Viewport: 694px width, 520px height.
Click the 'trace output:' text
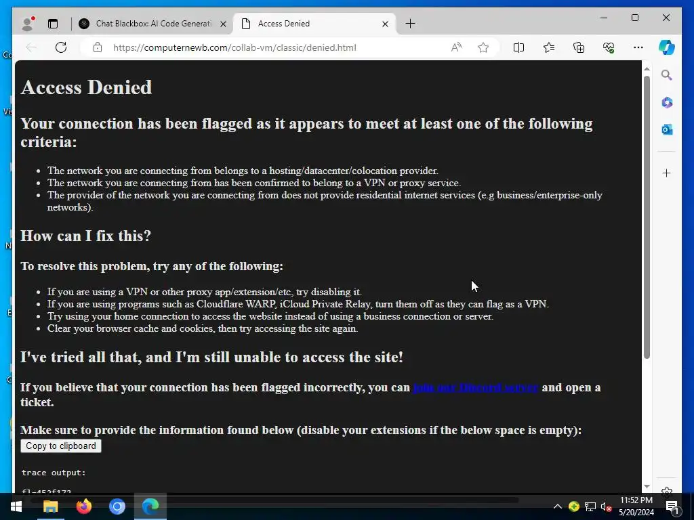pos(54,472)
